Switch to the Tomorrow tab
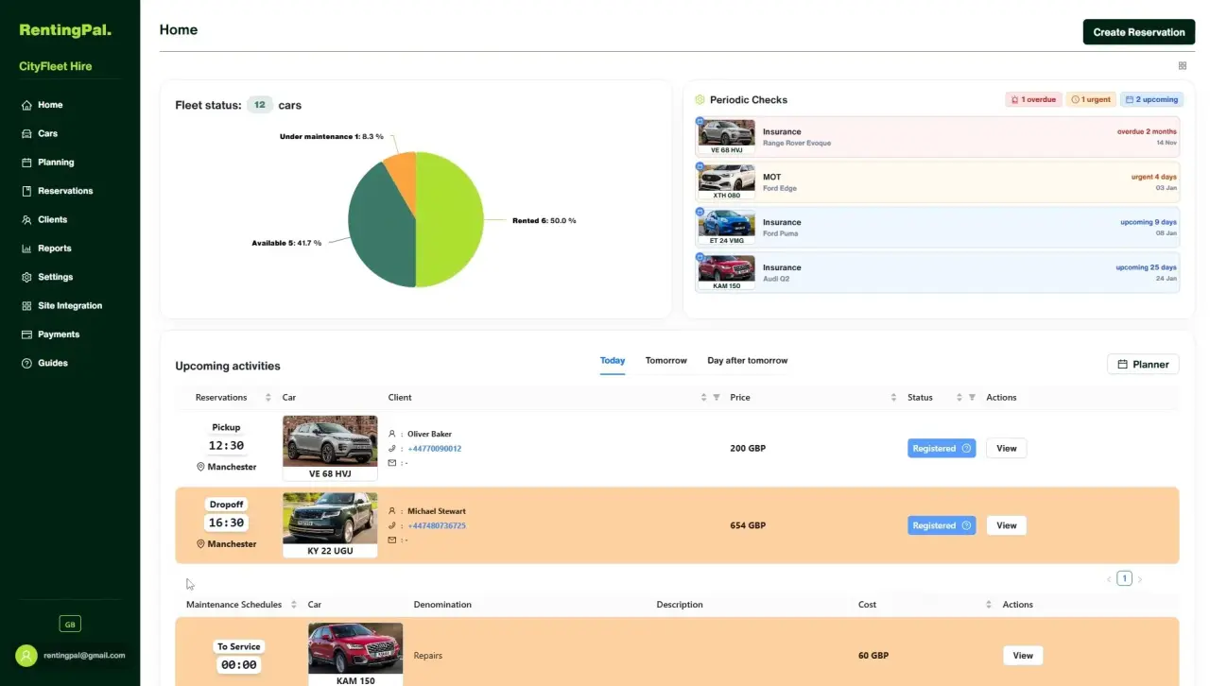 [x=665, y=361]
